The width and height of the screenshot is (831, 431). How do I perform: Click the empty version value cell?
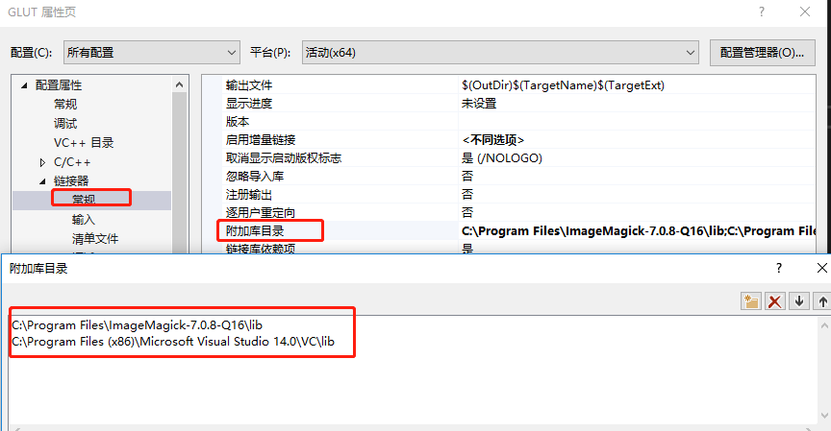(x=637, y=122)
